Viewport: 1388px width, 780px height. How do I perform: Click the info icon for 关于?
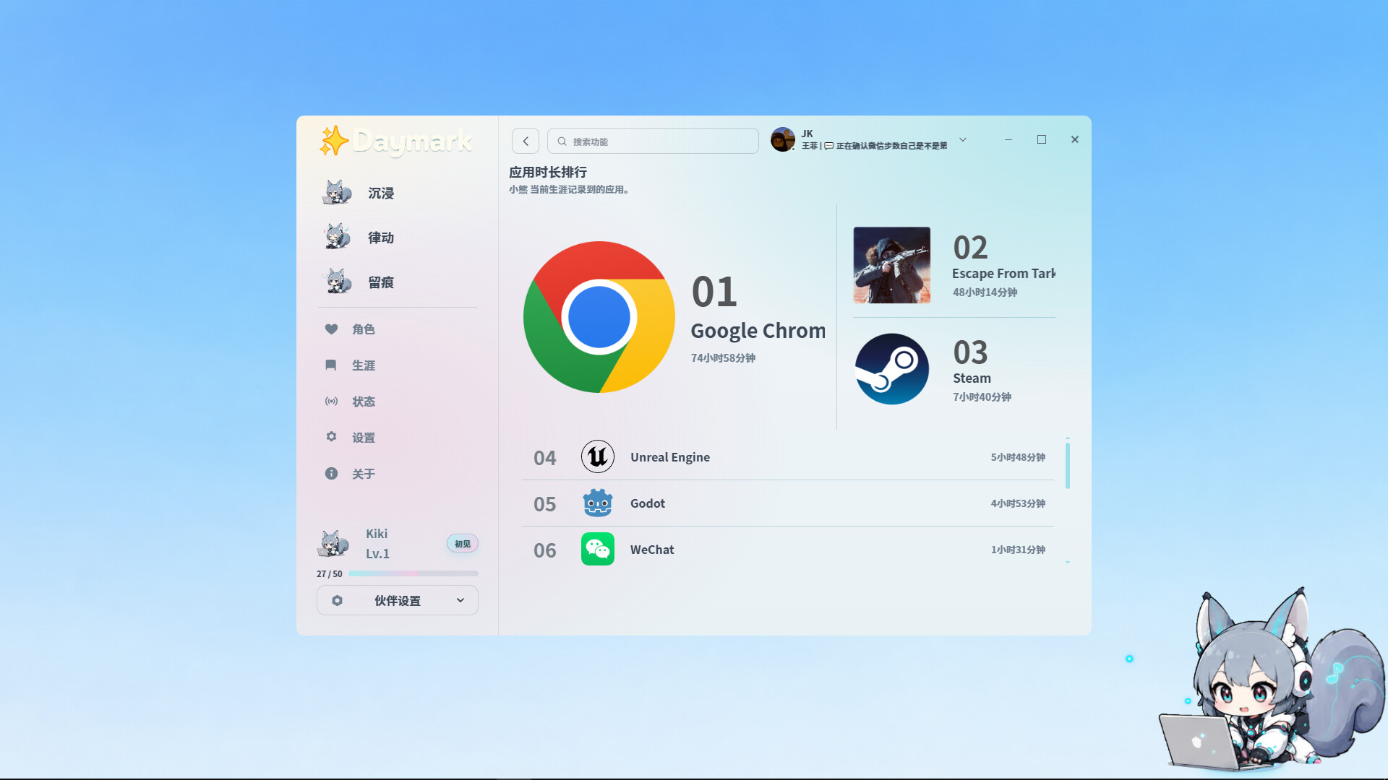(331, 474)
